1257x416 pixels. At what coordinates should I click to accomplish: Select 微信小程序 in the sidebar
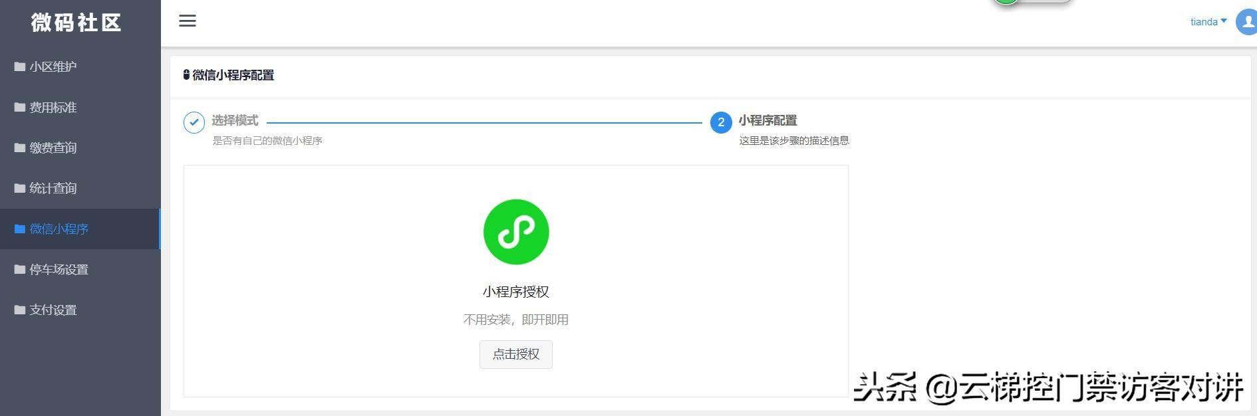click(x=80, y=229)
